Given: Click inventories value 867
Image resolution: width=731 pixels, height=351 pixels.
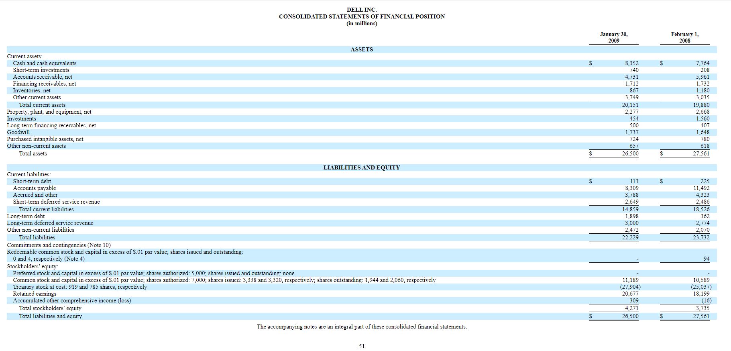Looking at the screenshot, I should point(634,90).
